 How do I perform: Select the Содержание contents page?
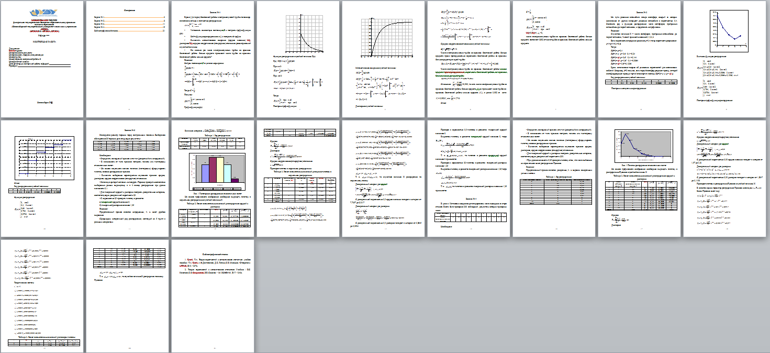point(128,60)
